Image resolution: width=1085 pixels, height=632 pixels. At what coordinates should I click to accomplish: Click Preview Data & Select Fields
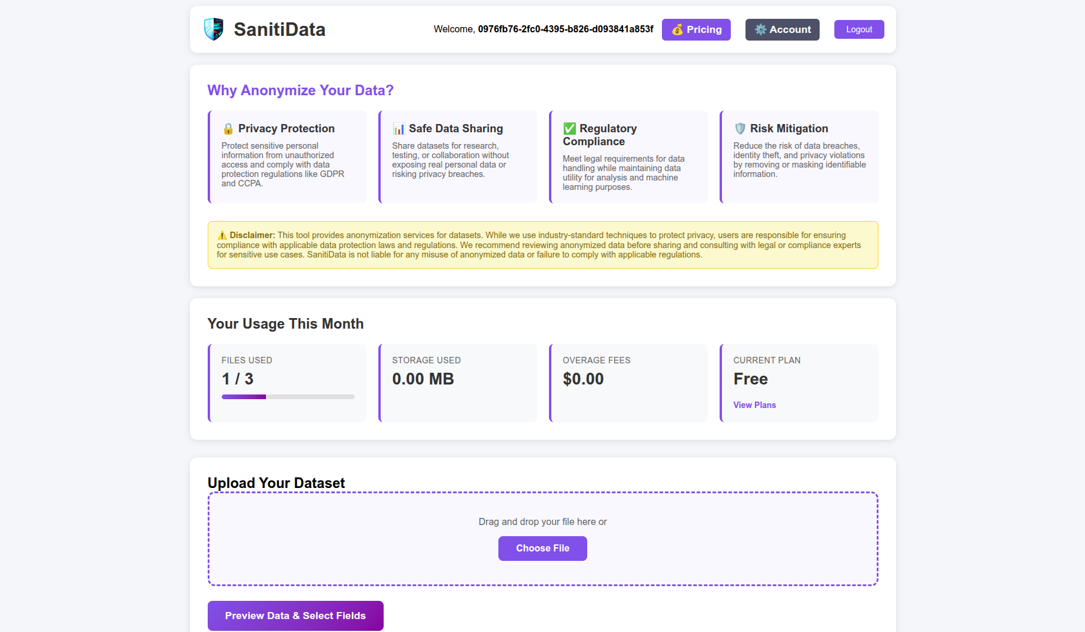point(295,616)
